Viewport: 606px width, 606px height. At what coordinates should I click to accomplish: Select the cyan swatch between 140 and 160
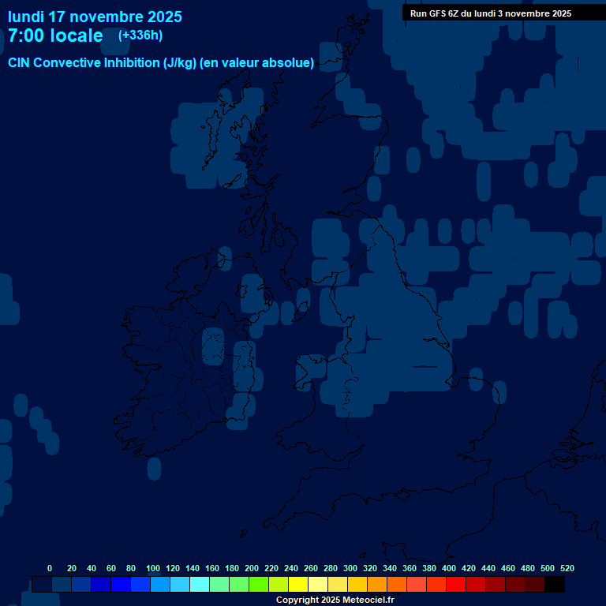click(200, 585)
